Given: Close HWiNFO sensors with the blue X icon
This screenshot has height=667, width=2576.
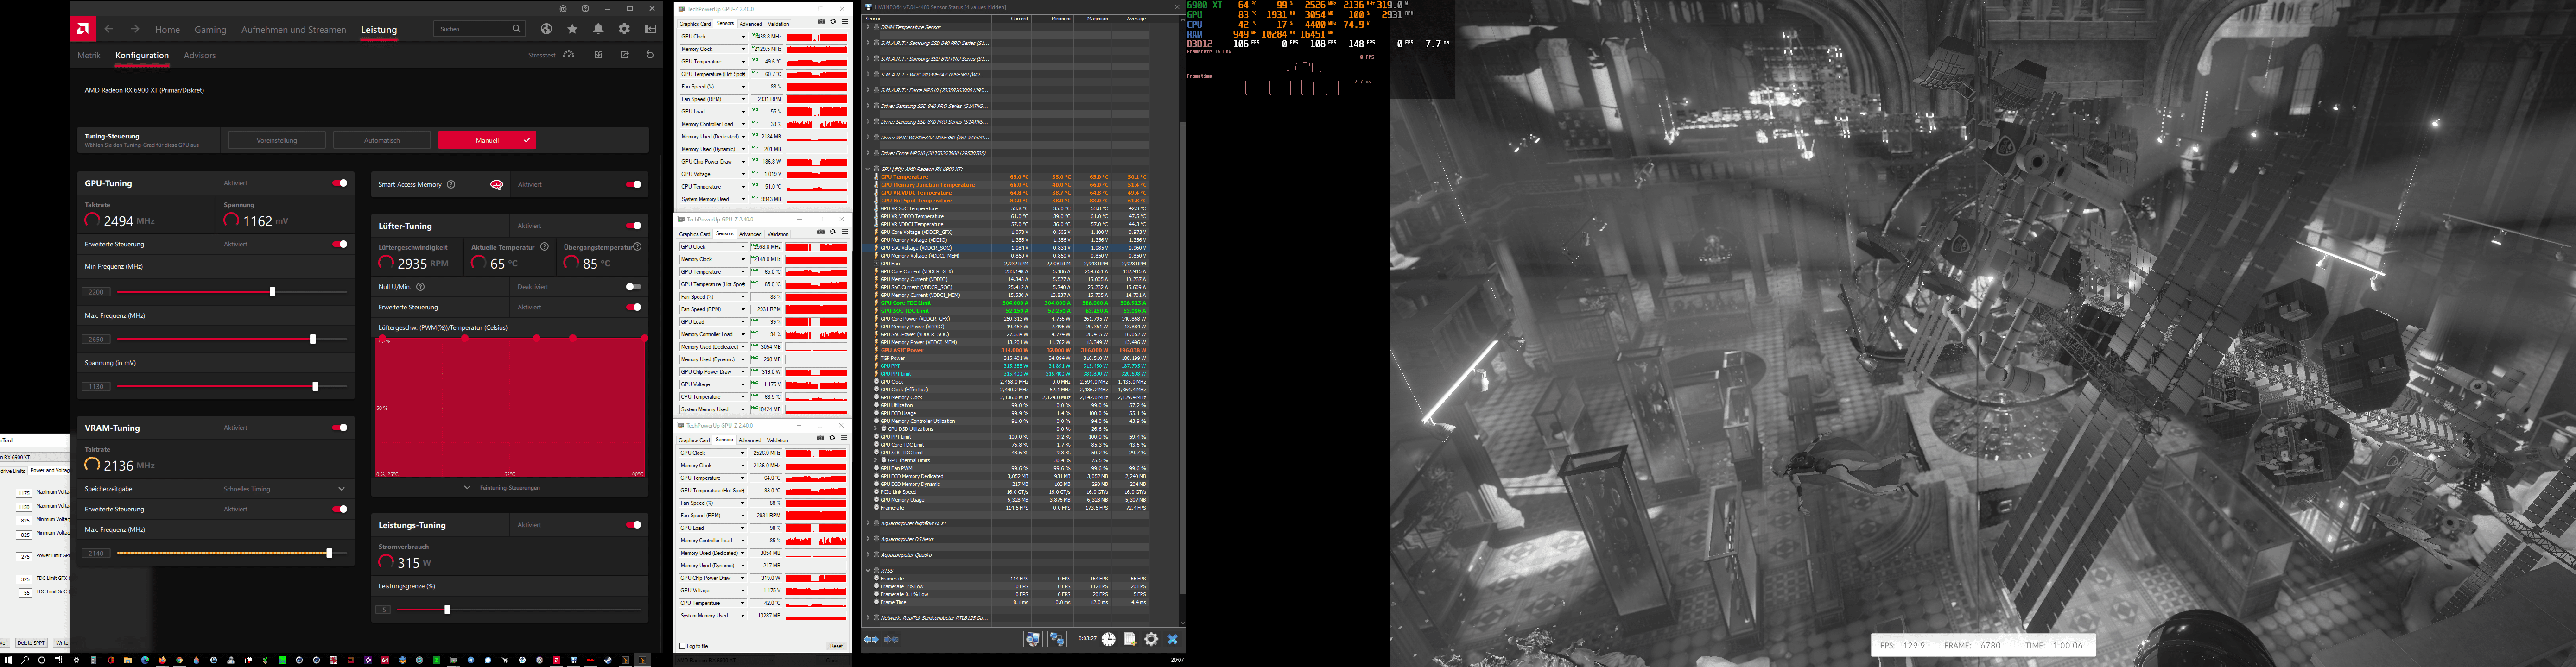Looking at the screenshot, I should pos(1173,639).
